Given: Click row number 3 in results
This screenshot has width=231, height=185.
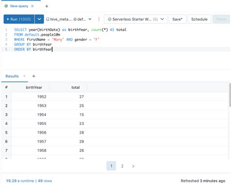Looking at the screenshot, I should point(6,115).
